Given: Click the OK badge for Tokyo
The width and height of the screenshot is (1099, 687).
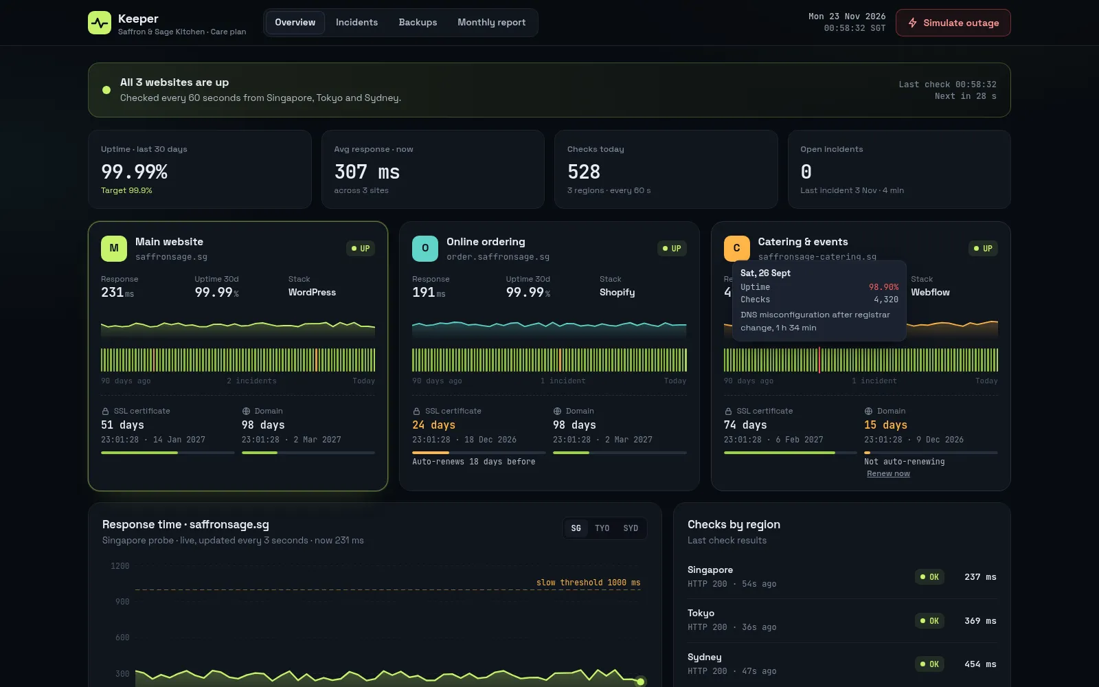Looking at the screenshot, I should (929, 621).
